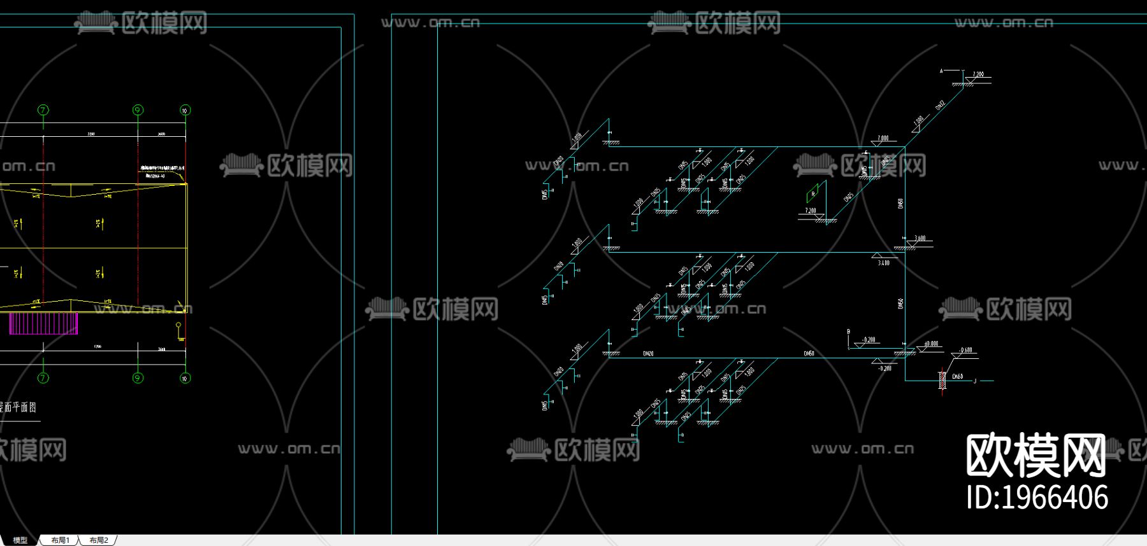Select the DN32 pipe size label
The image size is (1147, 546).
940,105
